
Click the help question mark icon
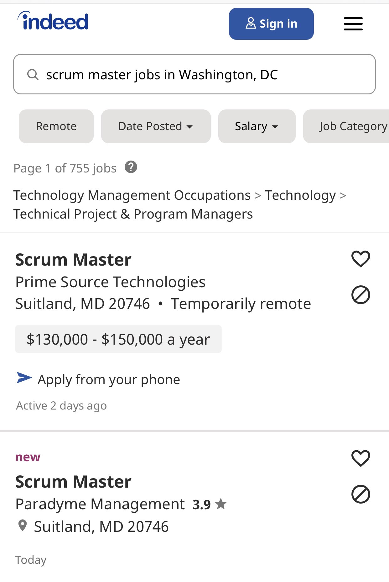click(131, 167)
